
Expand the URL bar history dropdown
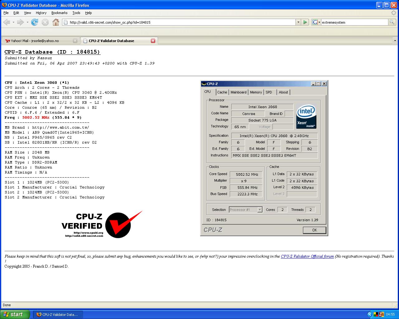298,22
